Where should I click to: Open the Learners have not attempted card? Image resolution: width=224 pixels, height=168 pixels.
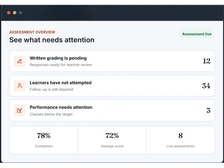click(112, 86)
